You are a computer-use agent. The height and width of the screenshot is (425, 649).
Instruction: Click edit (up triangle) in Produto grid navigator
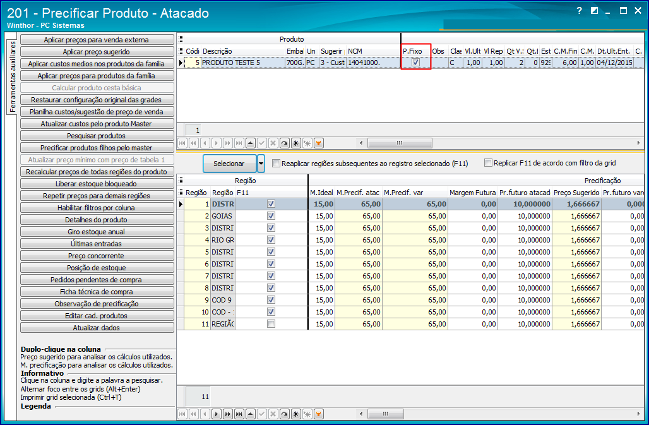click(x=251, y=143)
